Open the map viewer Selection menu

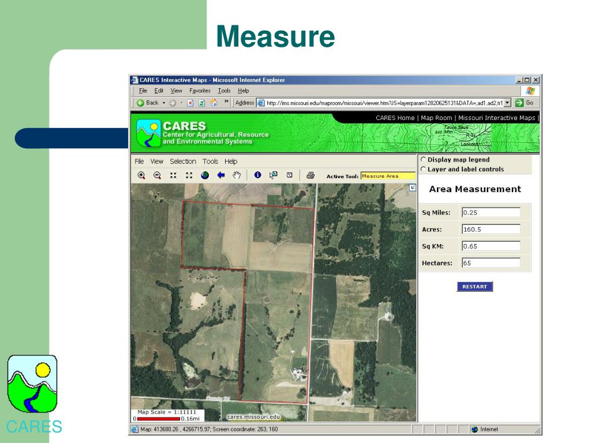click(183, 162)
